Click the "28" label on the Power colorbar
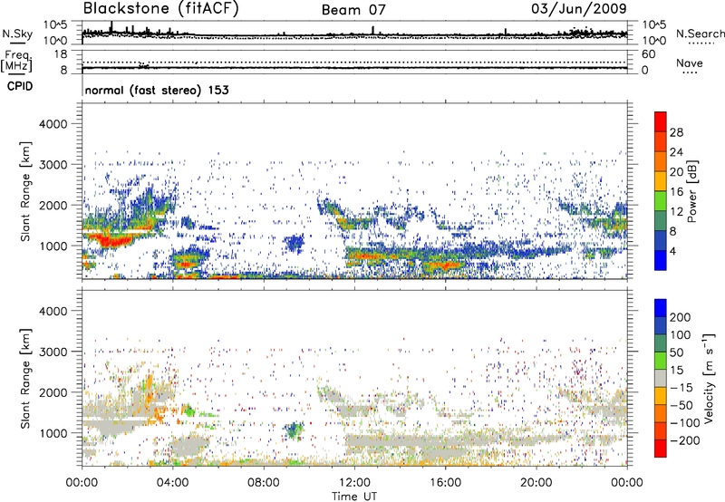The height and width of the screenshot is (502, 725). click(676, 132)
